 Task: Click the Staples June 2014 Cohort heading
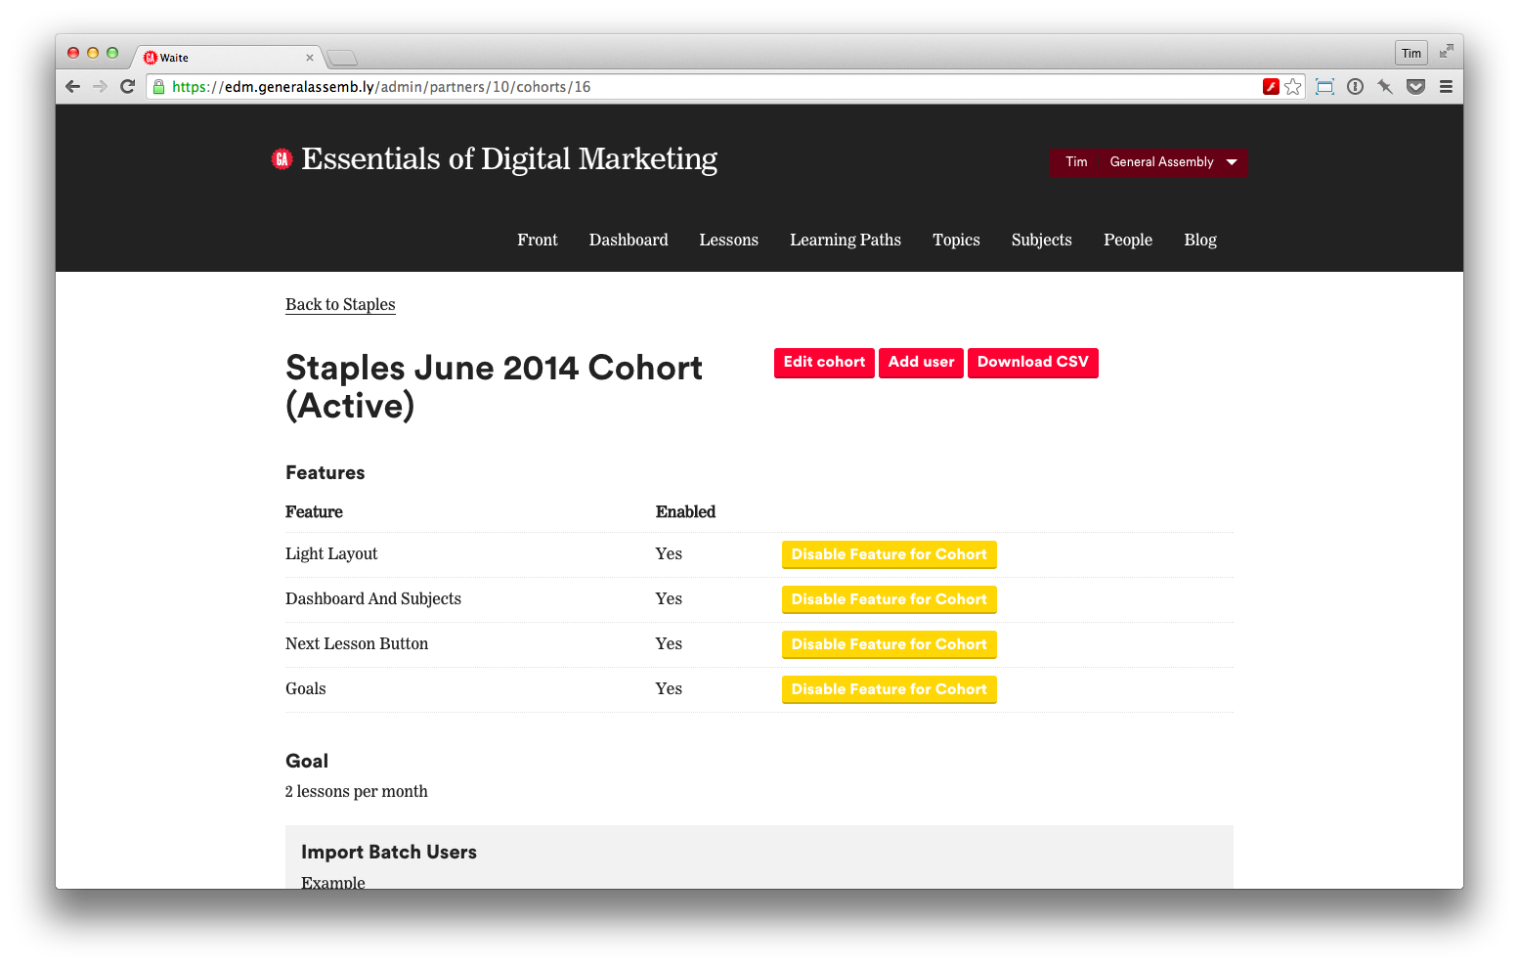[494, 386]
